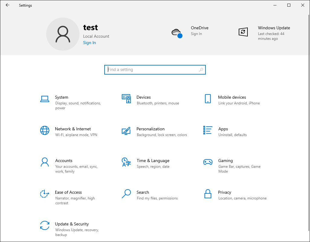Click 'Uninstall, defaults' description

[233, 135]
